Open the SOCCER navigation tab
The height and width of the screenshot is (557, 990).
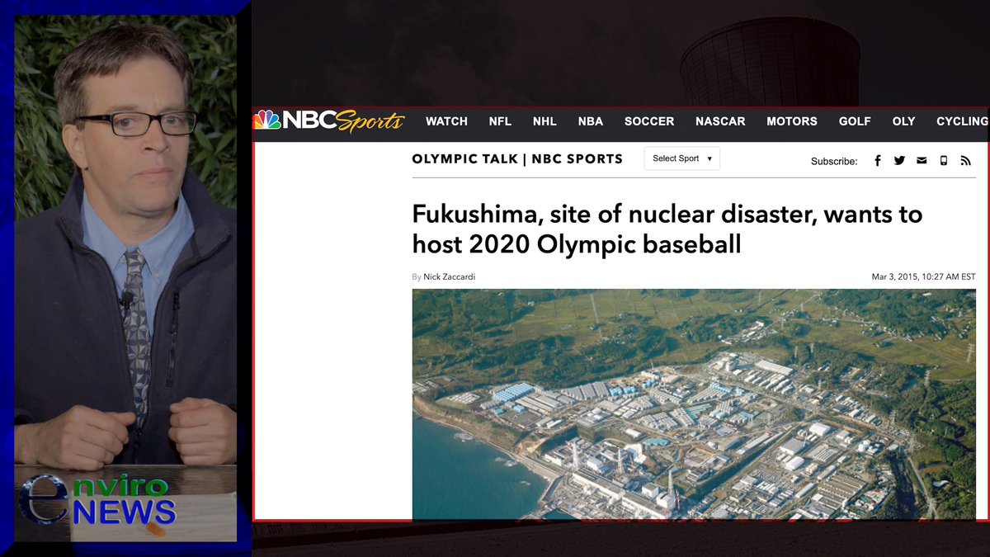[x=649, y=121]
